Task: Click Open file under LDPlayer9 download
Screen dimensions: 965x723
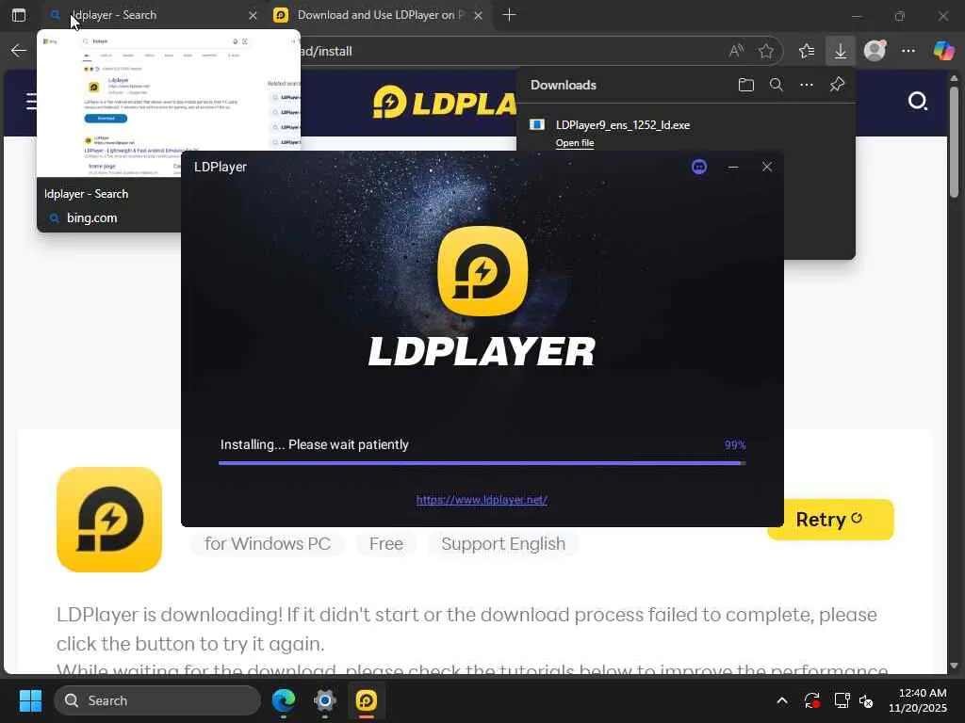Action: point(575,143)
